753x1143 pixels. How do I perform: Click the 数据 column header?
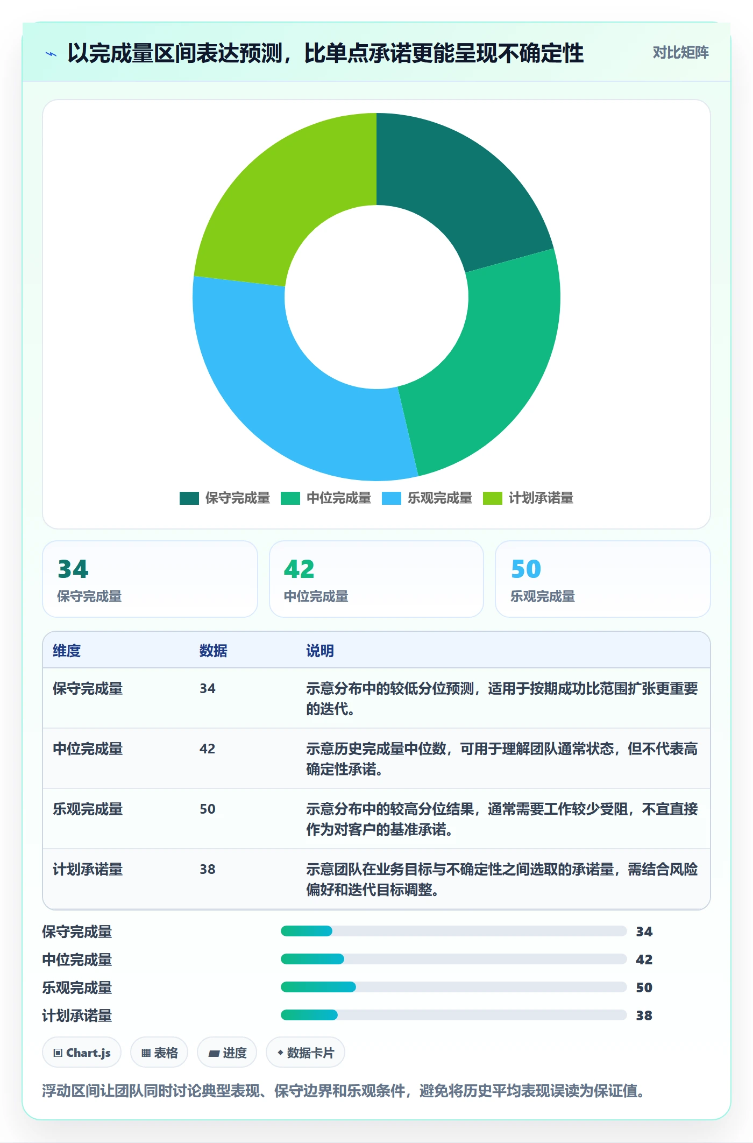214,651
